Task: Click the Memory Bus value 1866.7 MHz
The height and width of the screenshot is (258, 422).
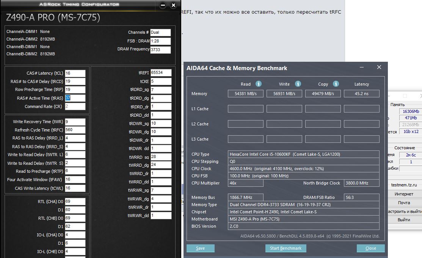Action: point(245,197)
